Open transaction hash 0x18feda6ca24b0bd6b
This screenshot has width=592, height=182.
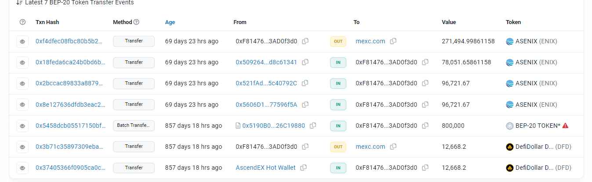(70, 62)
